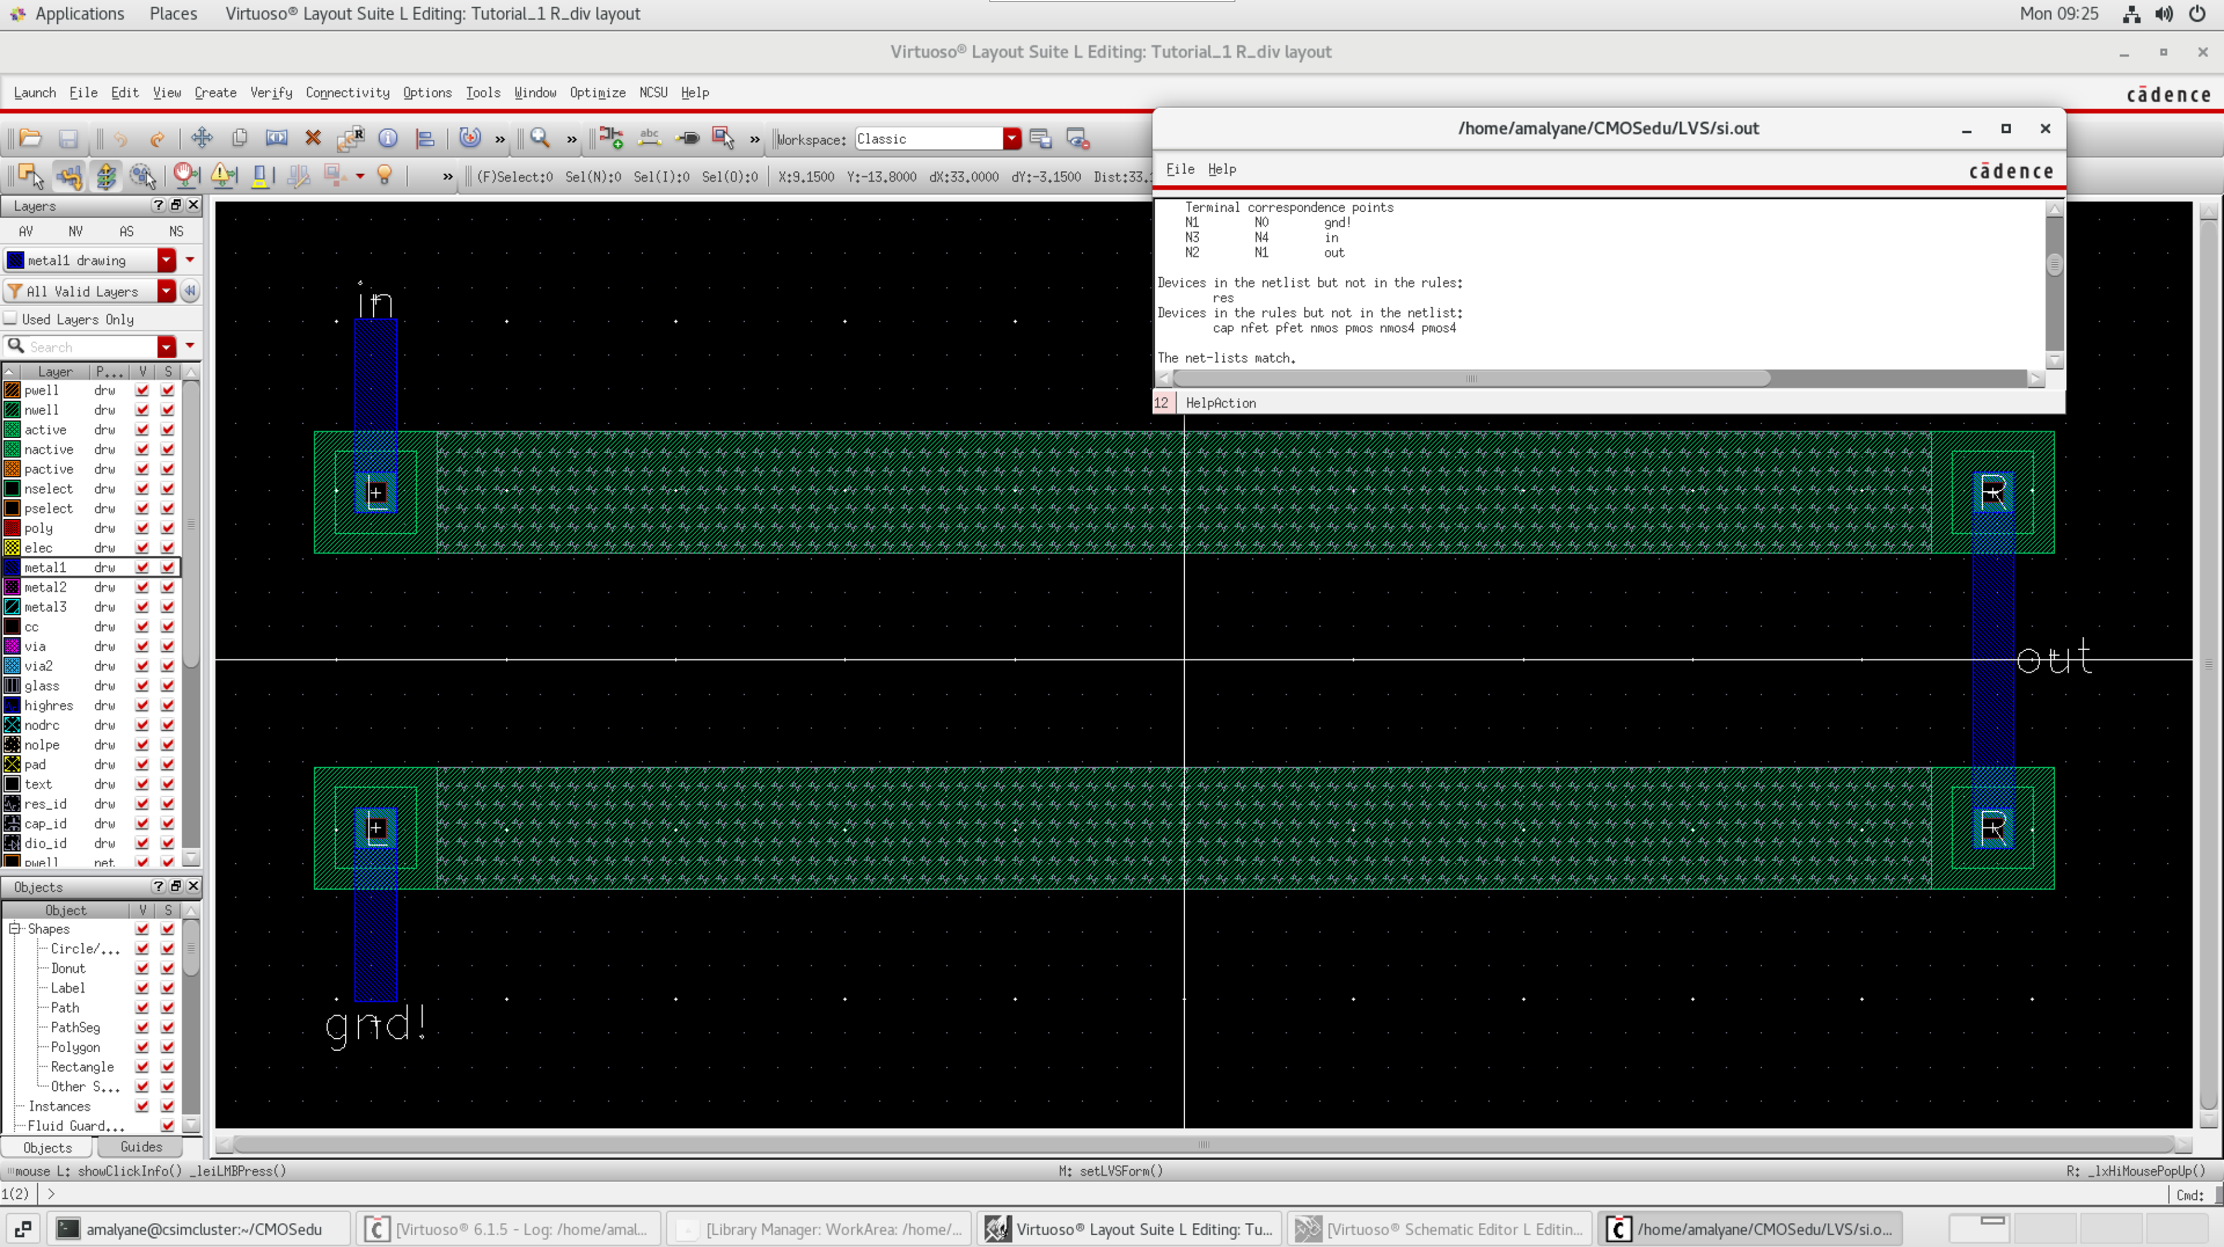
Task: Toggle selectable checkbox for Label objects
Action: (x=168, y=988)
